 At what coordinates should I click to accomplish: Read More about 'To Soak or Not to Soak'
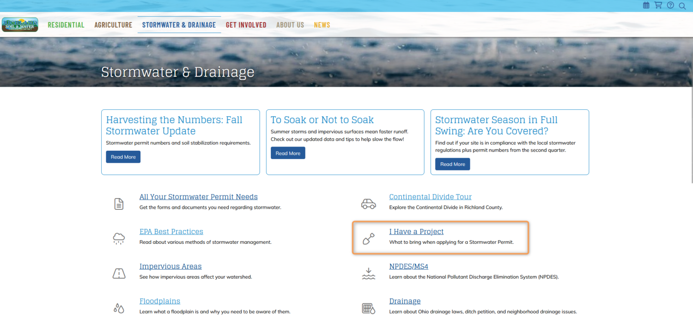(x=288, y=153)
